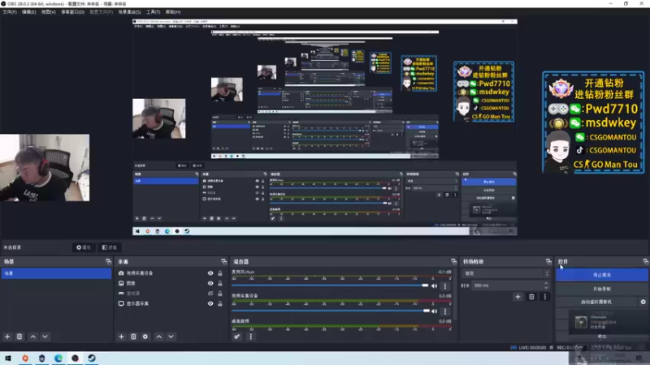Image resolution: width=650 pixels, height=365 pixels.
Task: Add a new source with plus icon
Action: (x=121, y=337)
